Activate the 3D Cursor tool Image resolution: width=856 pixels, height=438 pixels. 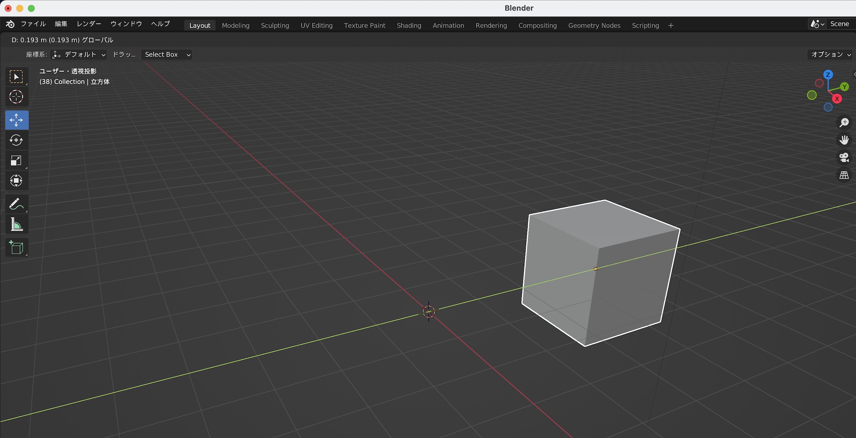click(16, 97)
